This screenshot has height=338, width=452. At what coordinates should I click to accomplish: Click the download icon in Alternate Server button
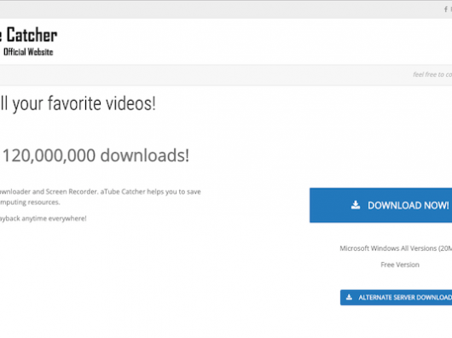click(349, 297)
